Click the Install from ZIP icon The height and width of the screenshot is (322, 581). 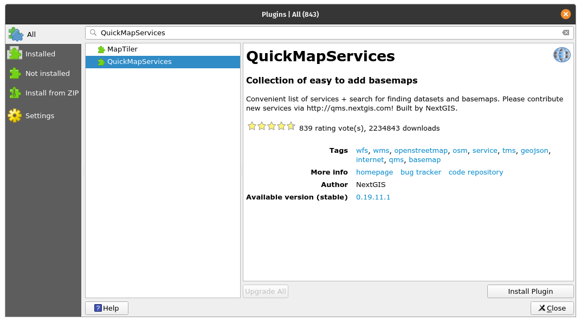tap(15, 93)
